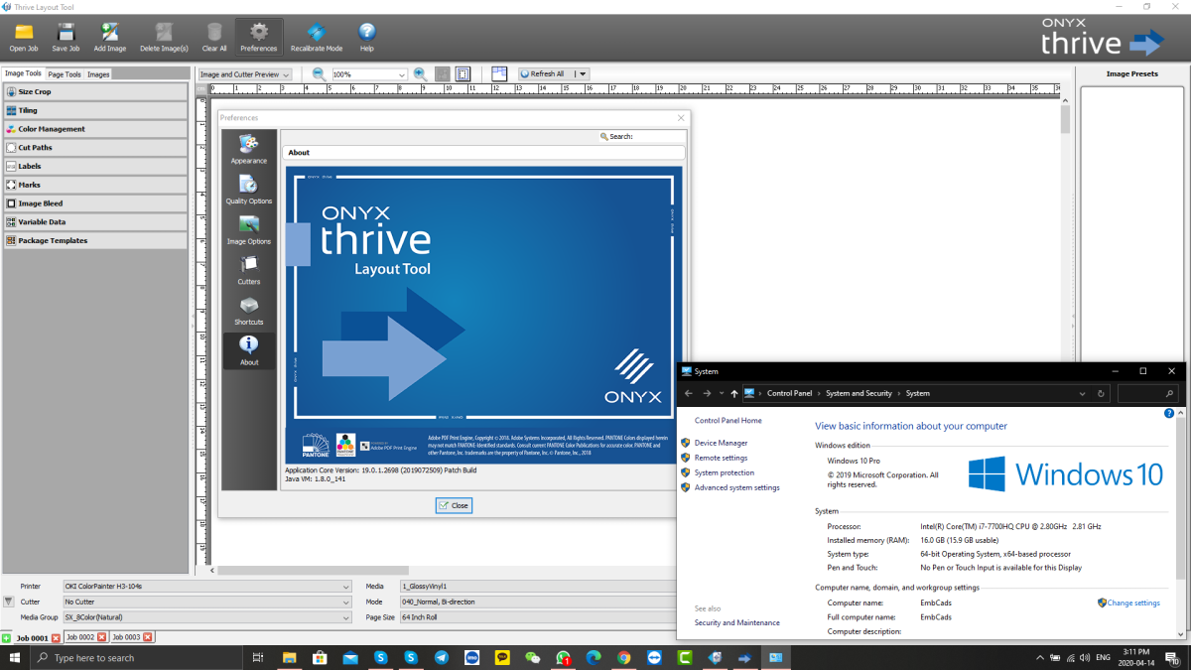Click Close in the Preferences dialog

[453, 504]
